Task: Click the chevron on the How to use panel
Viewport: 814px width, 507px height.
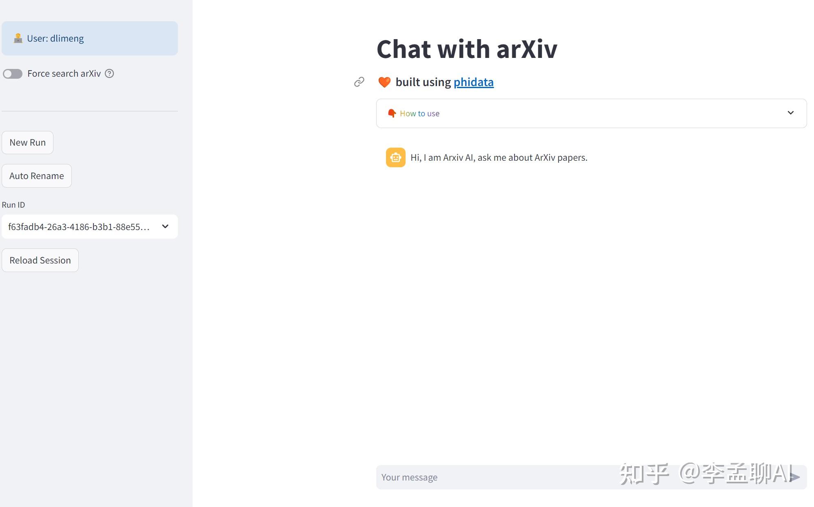Action: [x=791, y=113]
